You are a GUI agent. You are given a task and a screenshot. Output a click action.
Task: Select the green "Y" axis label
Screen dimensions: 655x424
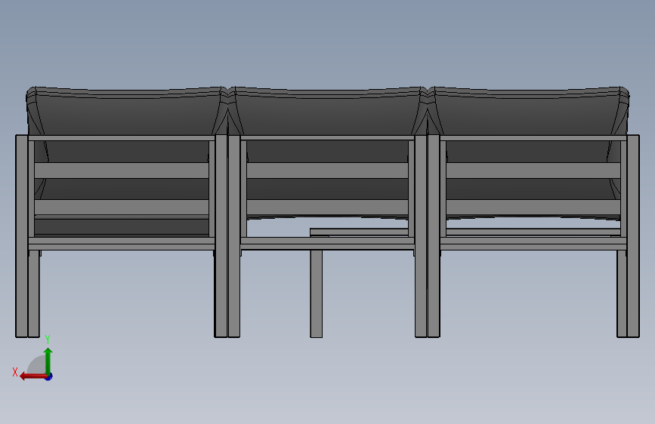pos(48,339)
